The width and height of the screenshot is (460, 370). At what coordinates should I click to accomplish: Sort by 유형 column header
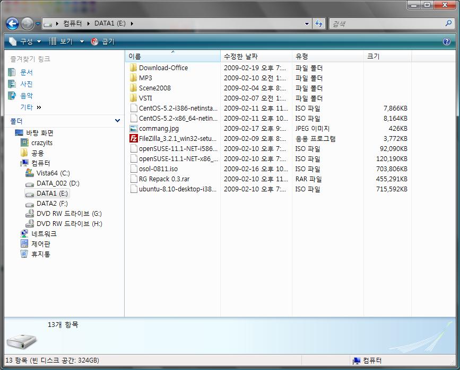coord(328,56)
